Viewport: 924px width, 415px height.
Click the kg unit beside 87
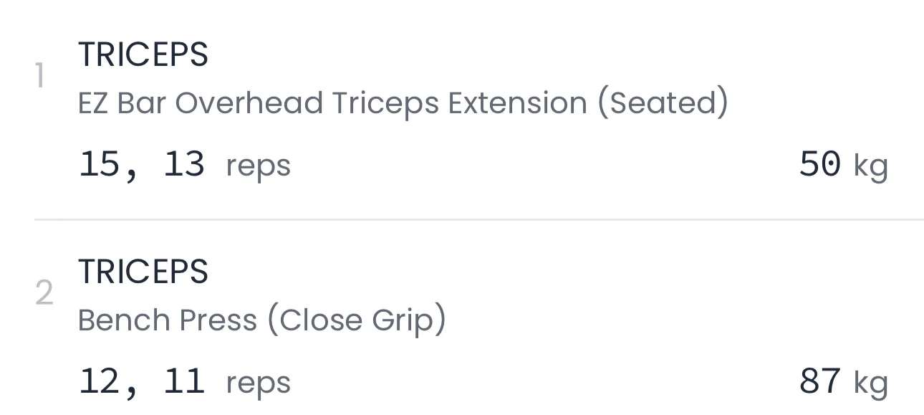[870, 384]
